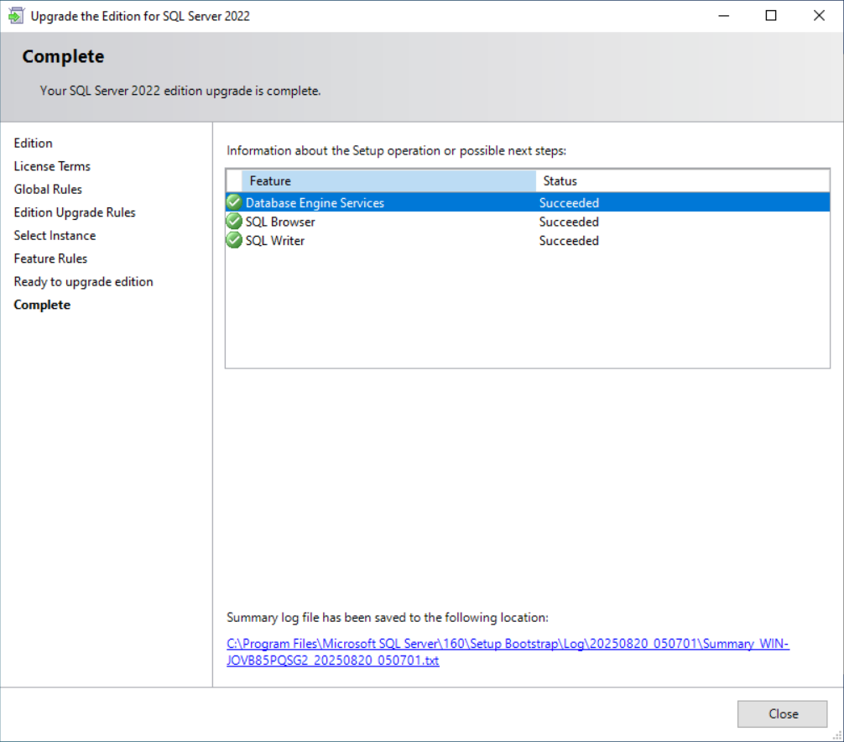The height and width of the screenshot is (742, 844).
Task: Click Succeeded status for SQL Browser
Action: [x=569, y=222]
